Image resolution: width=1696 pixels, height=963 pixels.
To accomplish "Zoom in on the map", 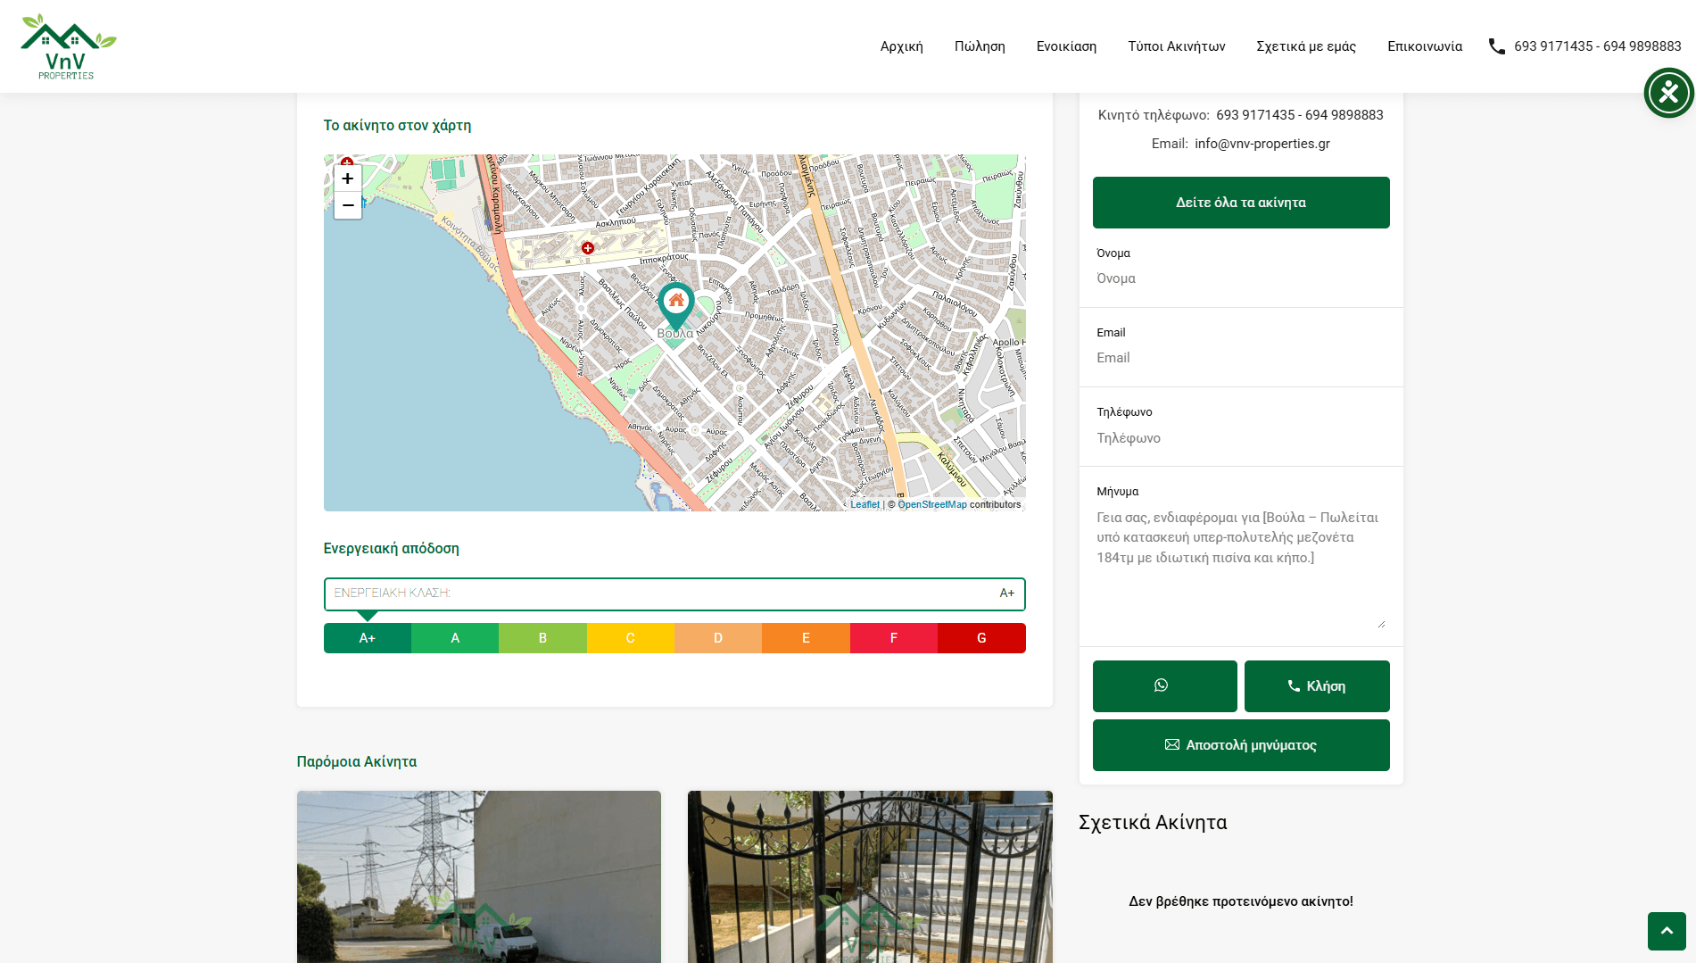I will [x=348, y=178].
